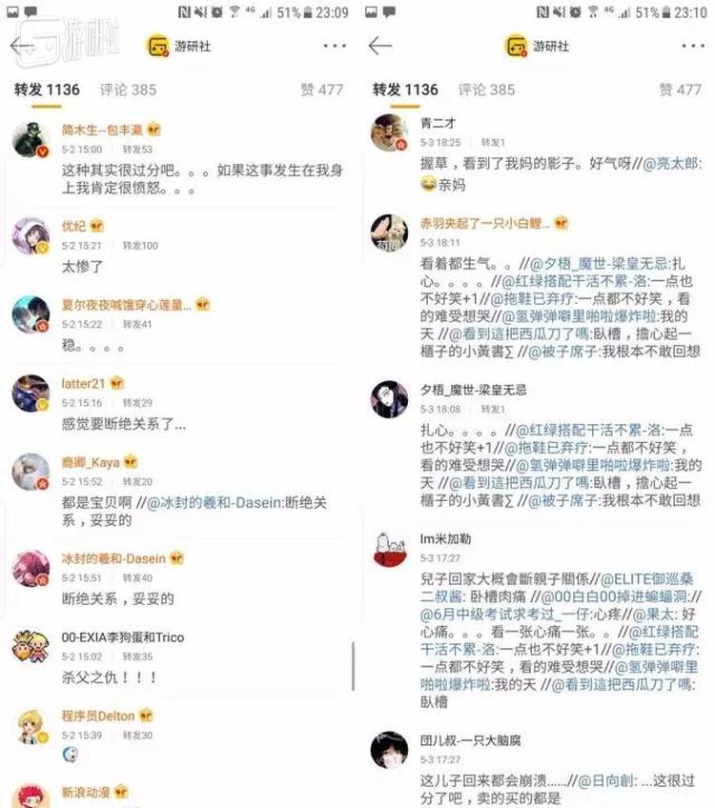Open three-dot more menu in left screen

pos(335,46)
